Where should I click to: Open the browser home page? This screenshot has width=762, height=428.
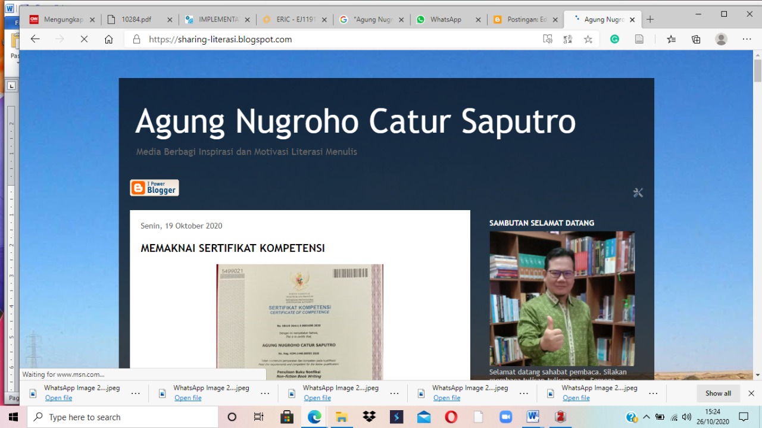[108, 39]
